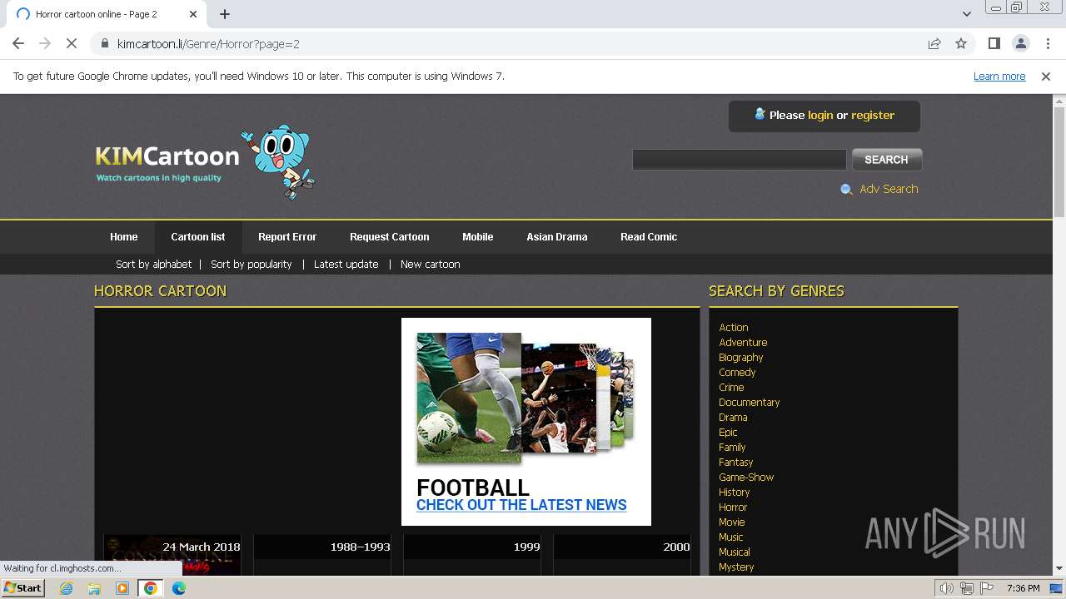Filter by Movie genre

[732, 522]
